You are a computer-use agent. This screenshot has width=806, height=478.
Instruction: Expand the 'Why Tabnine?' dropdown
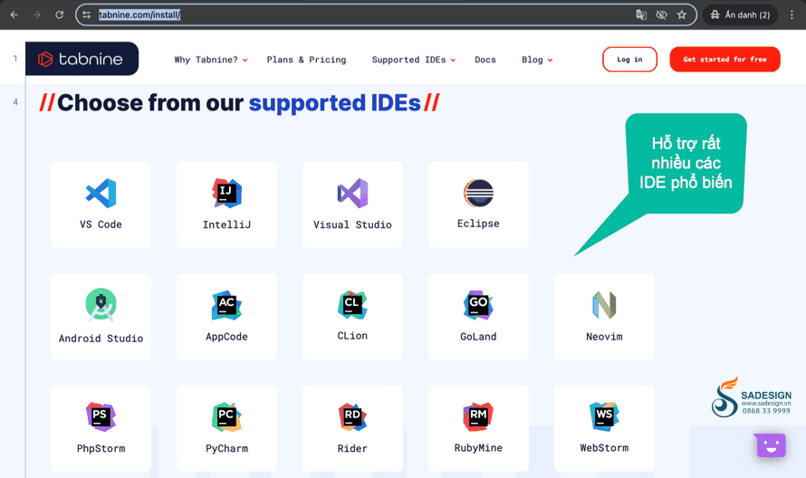coord(211,60)
